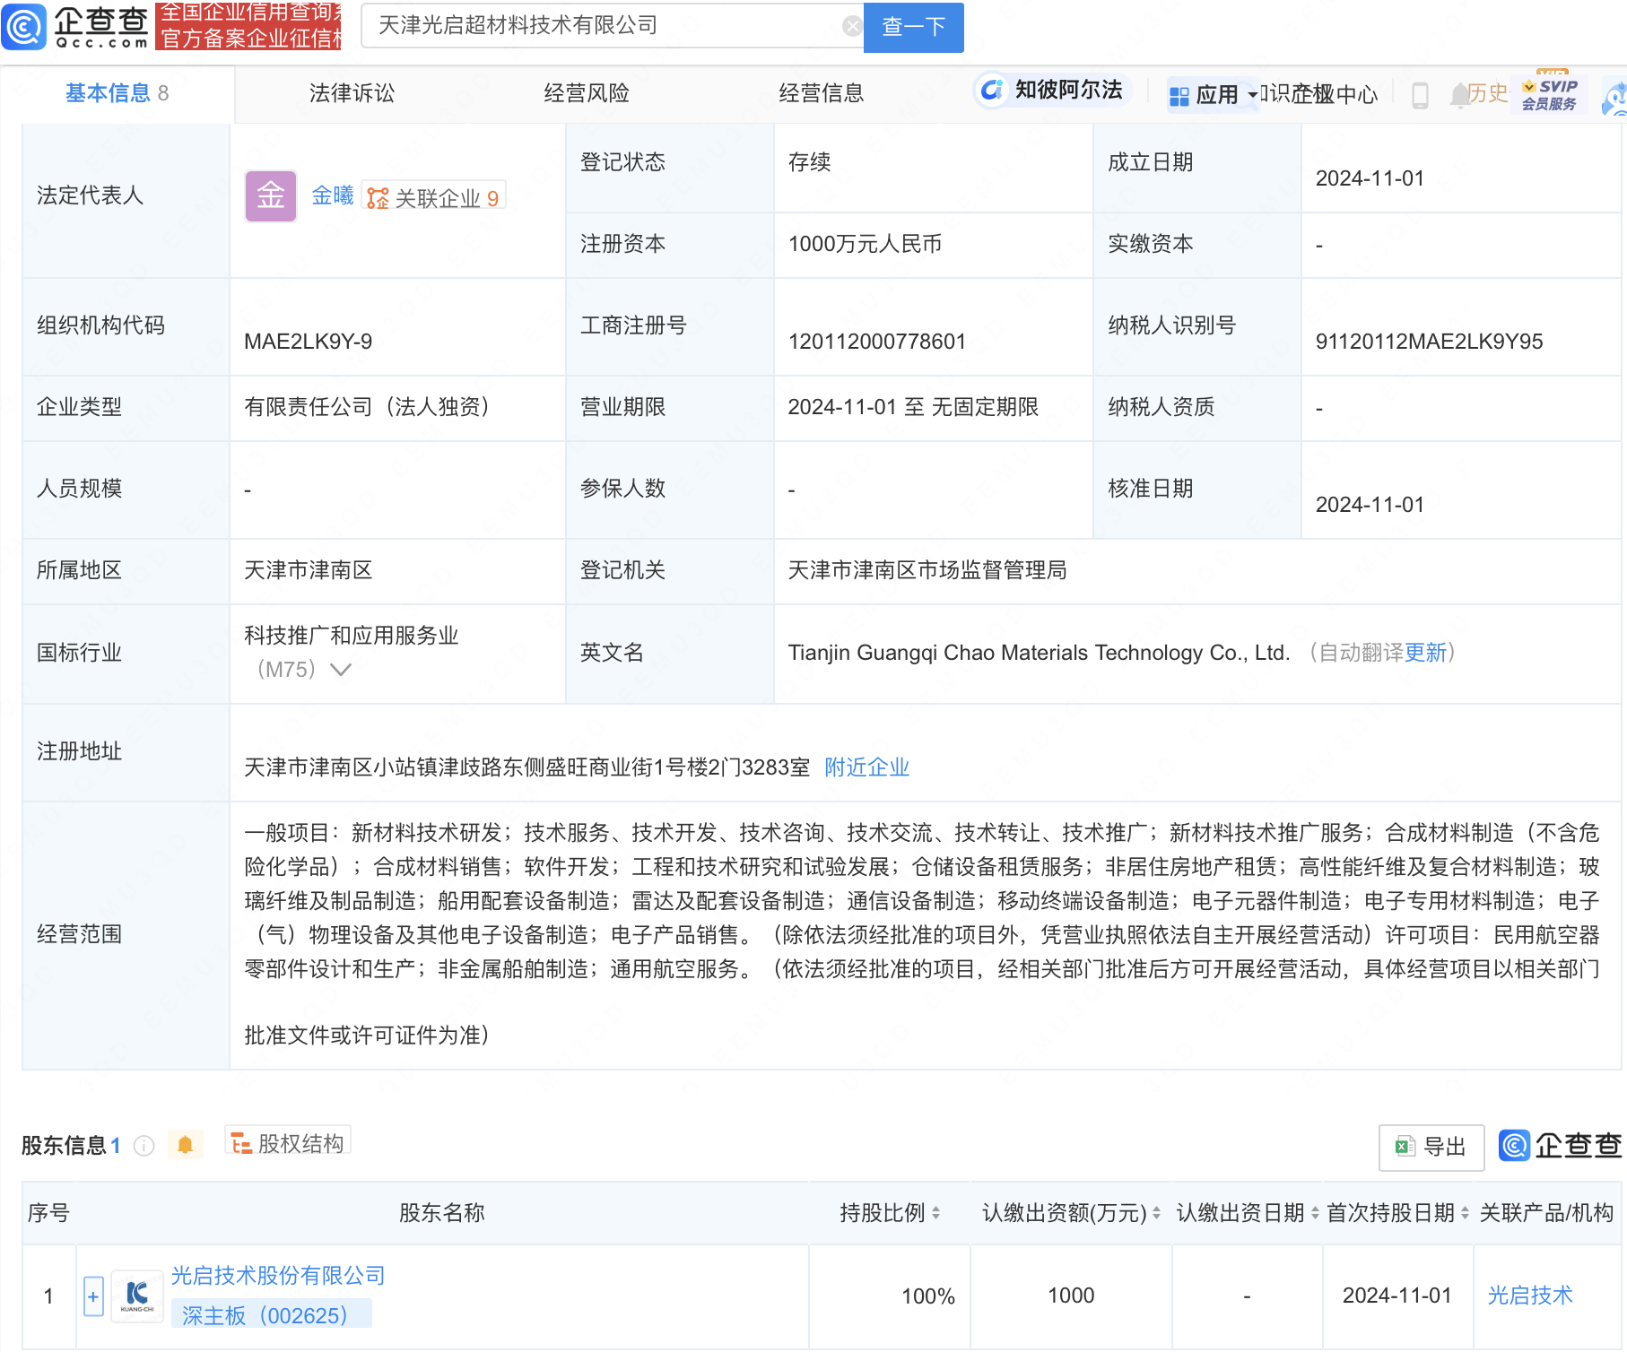Screen dimensions: 1627x1352
Task: Expand the shareholder row with the plus button
Action: pos(92,1296)
